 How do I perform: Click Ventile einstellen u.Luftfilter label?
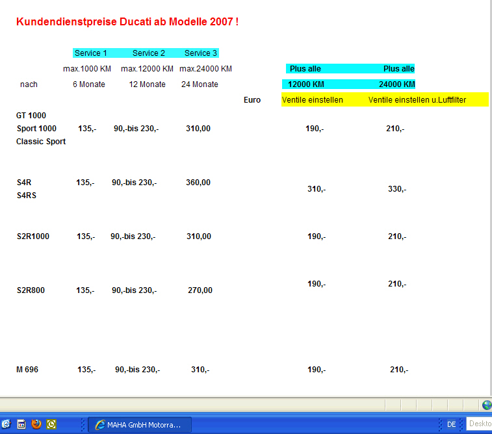(417, 100)
